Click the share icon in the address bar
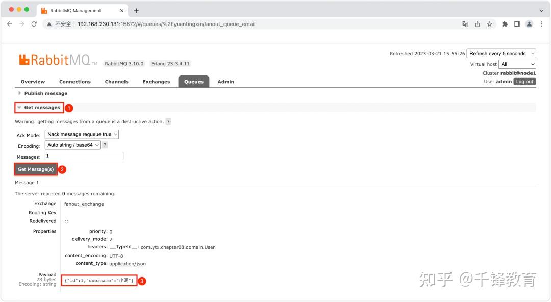Image resolution: width=551 pixels, height=302 pixels. (x=477, y=23)
